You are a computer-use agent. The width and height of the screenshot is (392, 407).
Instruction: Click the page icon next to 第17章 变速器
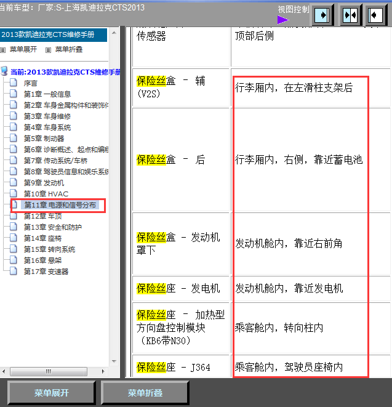(x=14, y=271)
